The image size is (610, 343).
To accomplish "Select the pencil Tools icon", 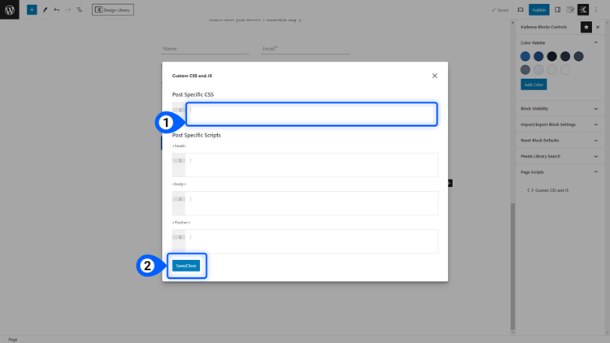I will pyautogui.click(x=45, y=10).
